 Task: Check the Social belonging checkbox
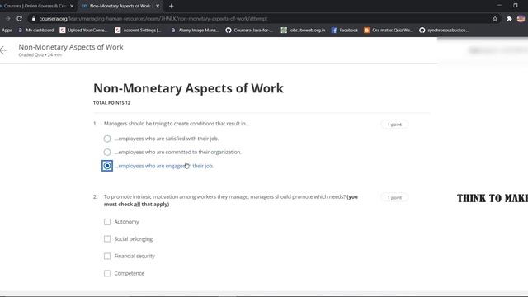point(107,239)
